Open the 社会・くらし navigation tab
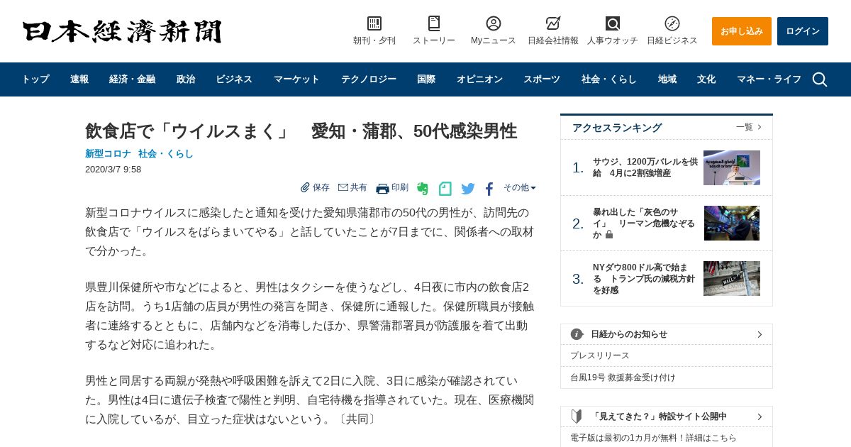This screenshot has width=851, height=447. coord(609,79)
